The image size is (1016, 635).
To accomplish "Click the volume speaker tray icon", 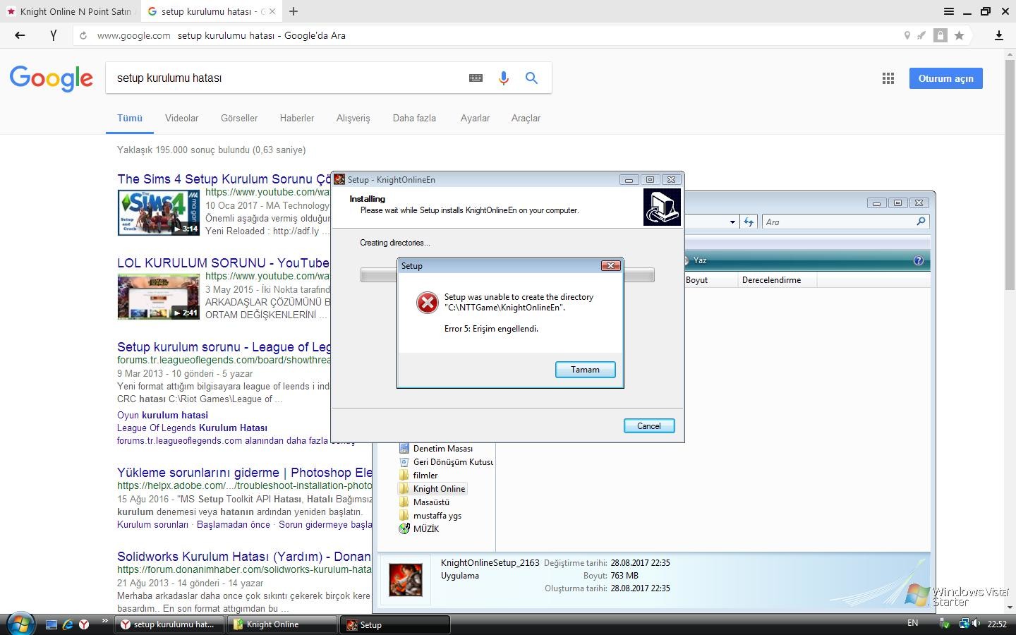I will [x=976, y=624].
